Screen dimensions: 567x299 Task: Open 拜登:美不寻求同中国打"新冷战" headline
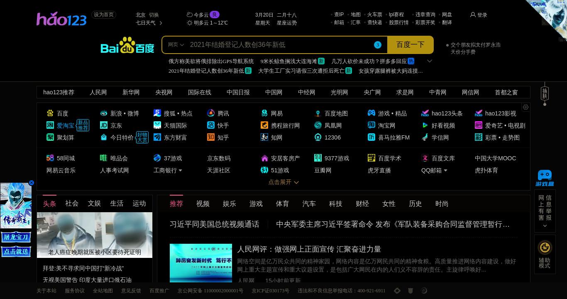[83, 268]
